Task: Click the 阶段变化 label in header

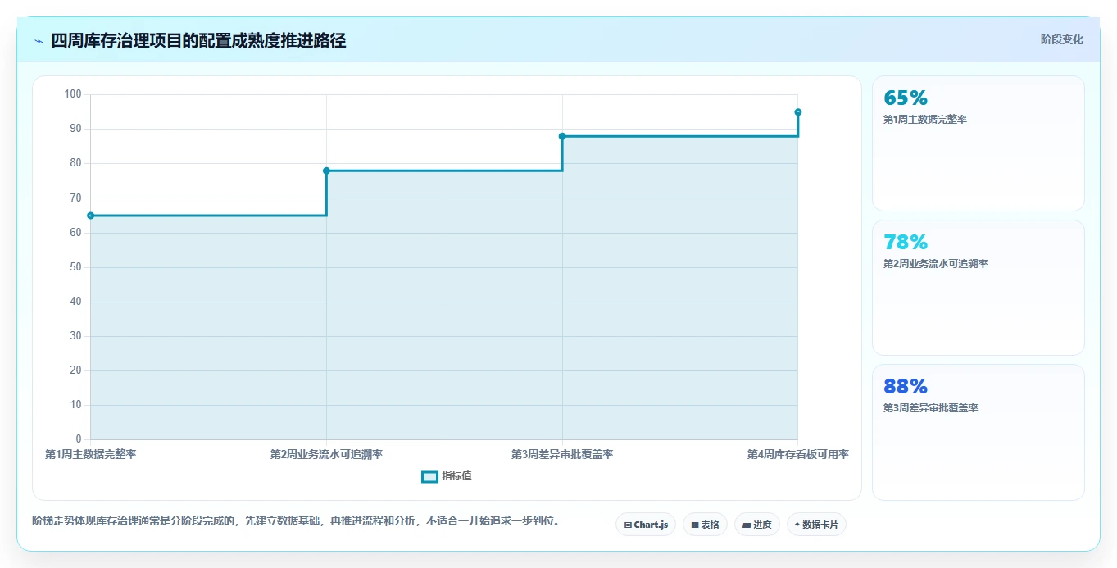Action: tap(1062, 39)
